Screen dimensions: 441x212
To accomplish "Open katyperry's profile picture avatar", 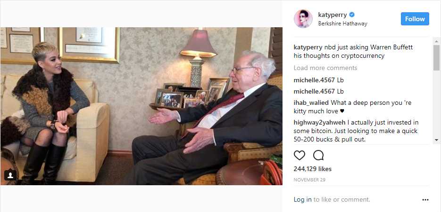I will (x=303, y=18).
